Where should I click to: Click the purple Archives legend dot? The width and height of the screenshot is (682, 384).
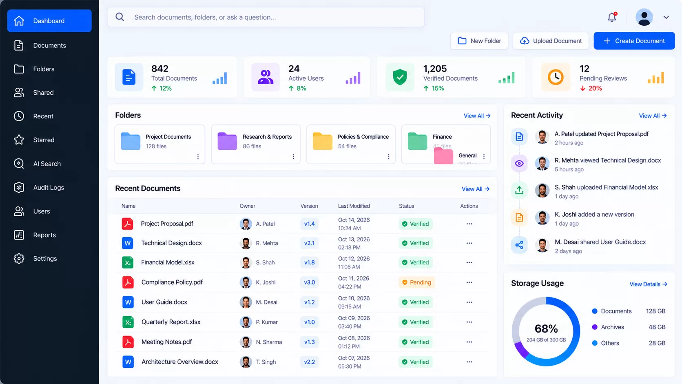(x=595, y=327)
